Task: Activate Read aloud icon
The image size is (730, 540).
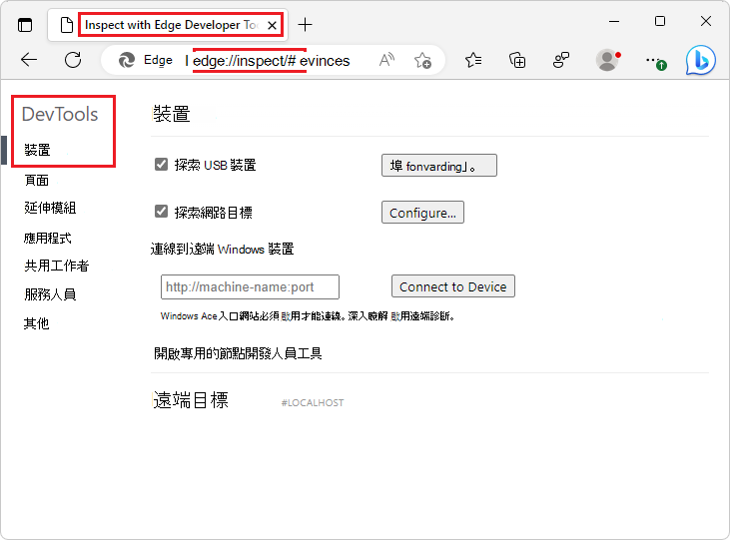Action: point(386,60)
